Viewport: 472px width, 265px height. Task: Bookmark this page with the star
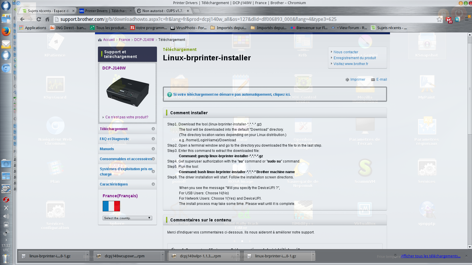point(440,19)
